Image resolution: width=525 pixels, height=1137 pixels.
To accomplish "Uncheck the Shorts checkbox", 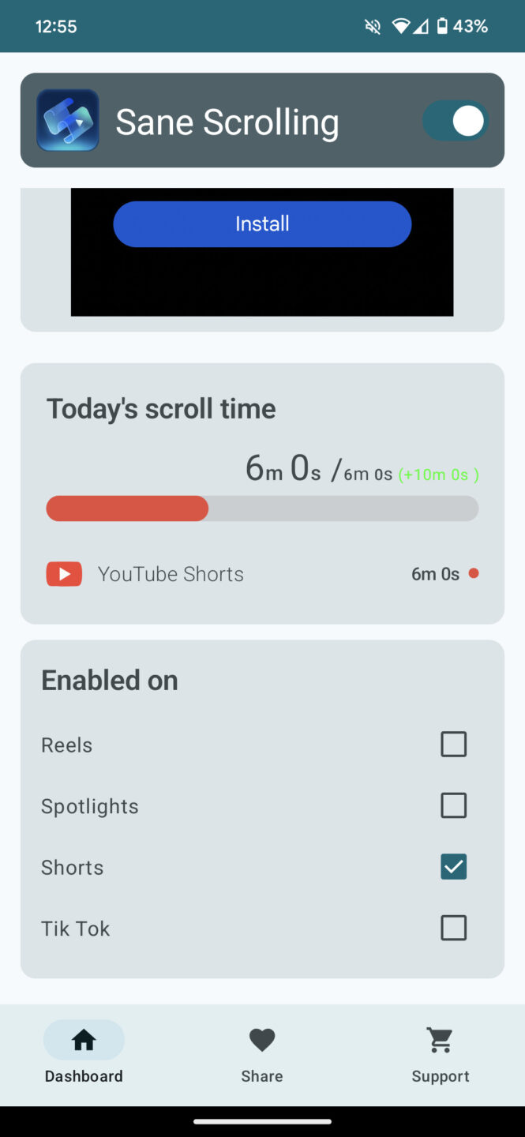I will point(453,866).
